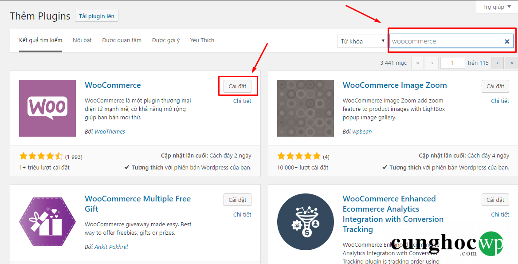Click the WooCommerce Image Zoom star rating
Viewport: 518px width, 264px height.
(x=299, y=156)
